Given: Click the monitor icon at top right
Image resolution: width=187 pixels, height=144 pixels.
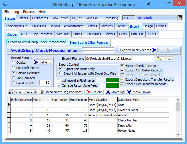Looking at the screenshot, I should click(180, 18).
